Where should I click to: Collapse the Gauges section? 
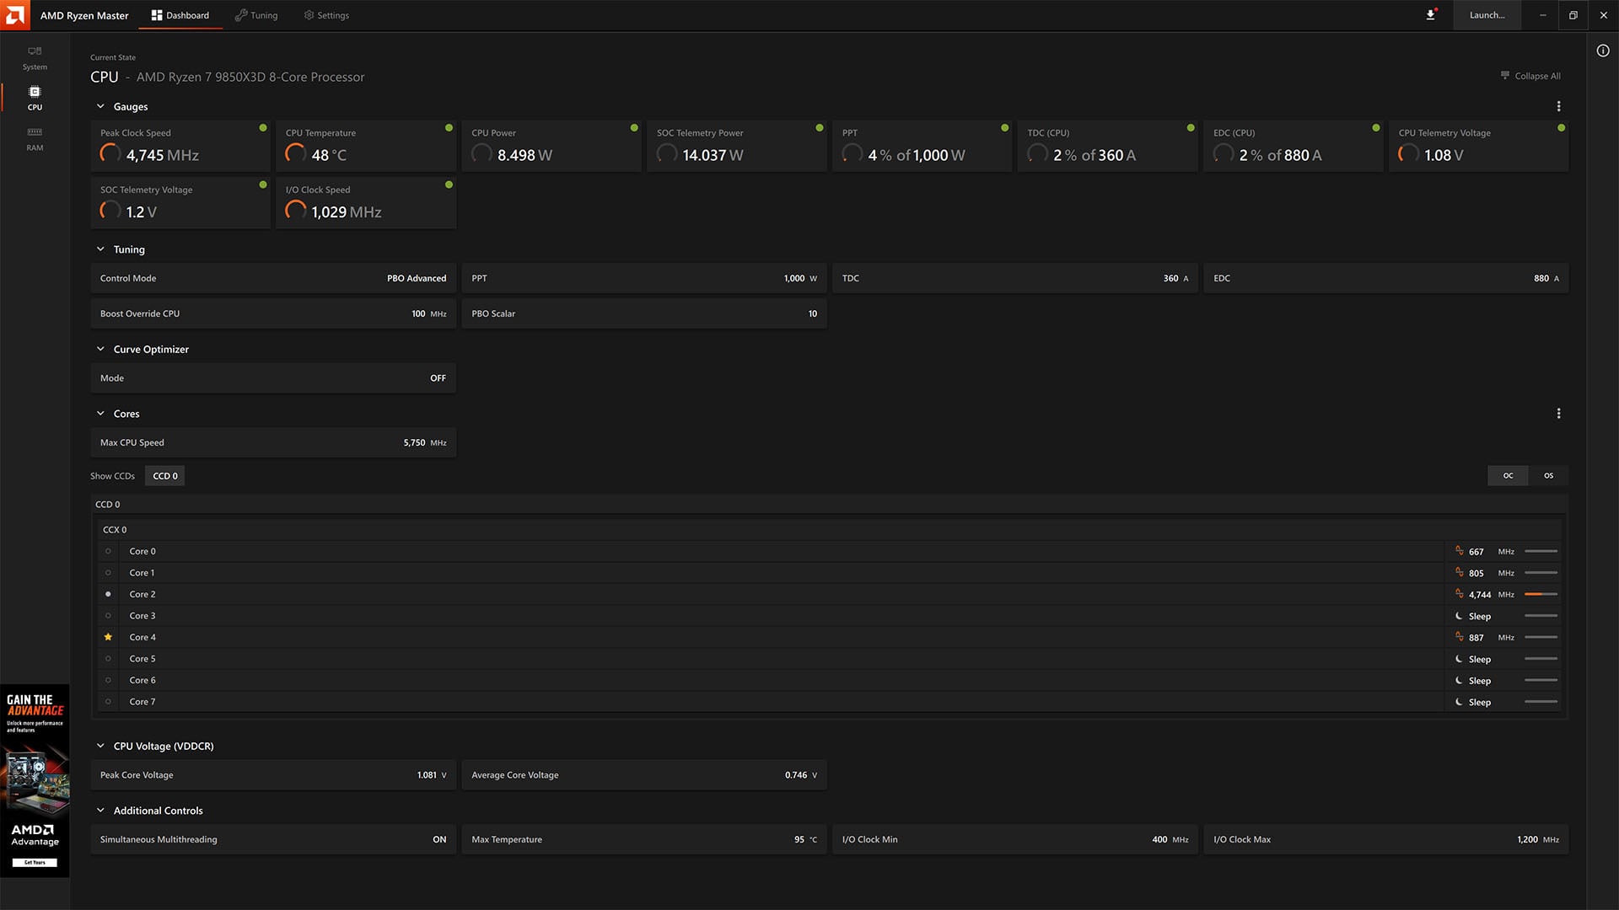[x=100, y=106]
